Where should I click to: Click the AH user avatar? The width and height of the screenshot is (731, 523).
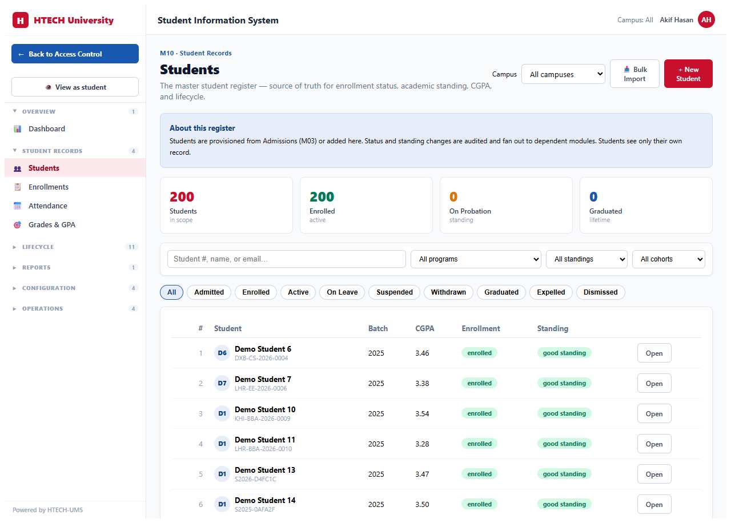tap(706, 20)
